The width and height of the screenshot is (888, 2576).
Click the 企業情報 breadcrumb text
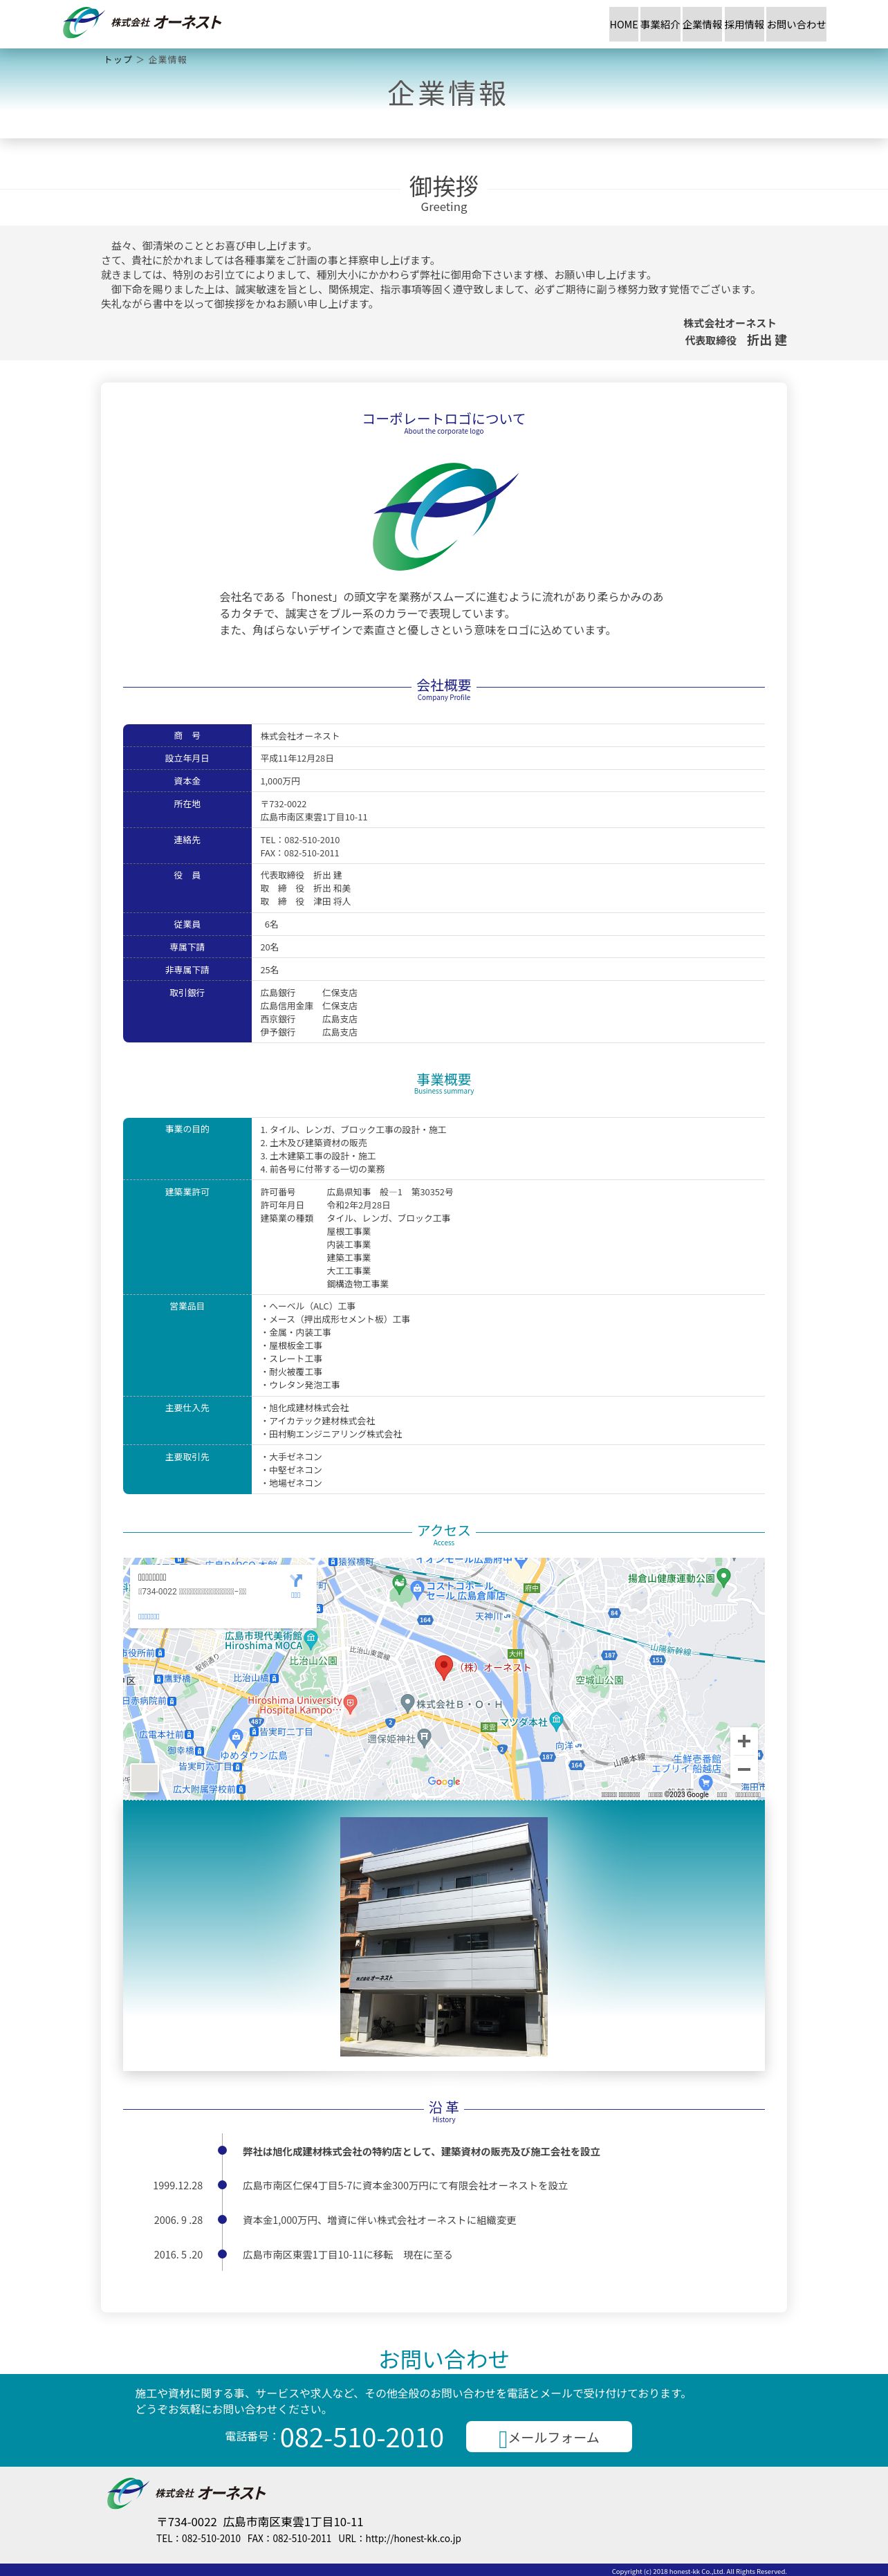coord(167,60)
